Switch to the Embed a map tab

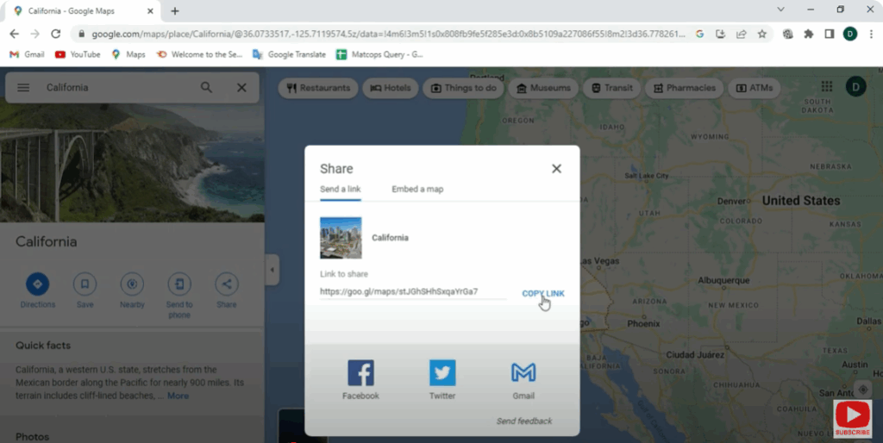[417, 189]
